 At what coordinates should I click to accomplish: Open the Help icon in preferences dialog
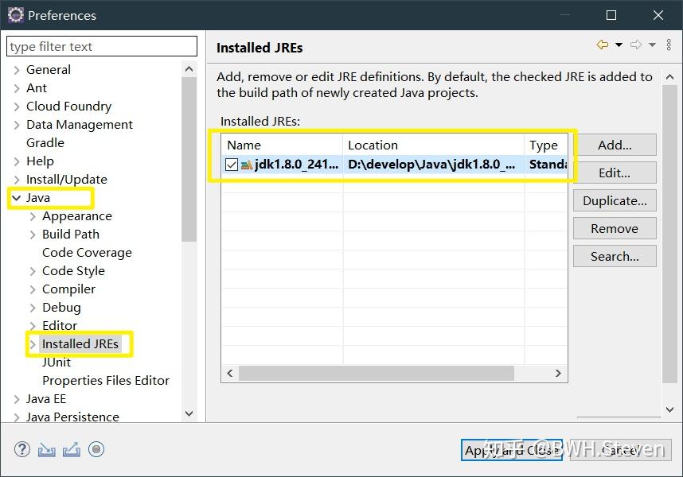[x=21, y=449]
